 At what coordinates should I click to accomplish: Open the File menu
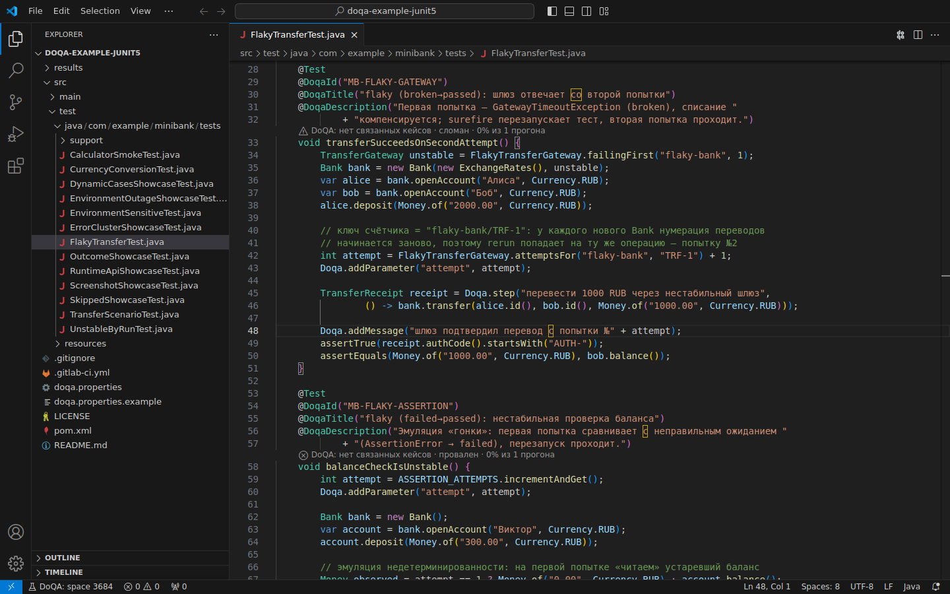36,11
